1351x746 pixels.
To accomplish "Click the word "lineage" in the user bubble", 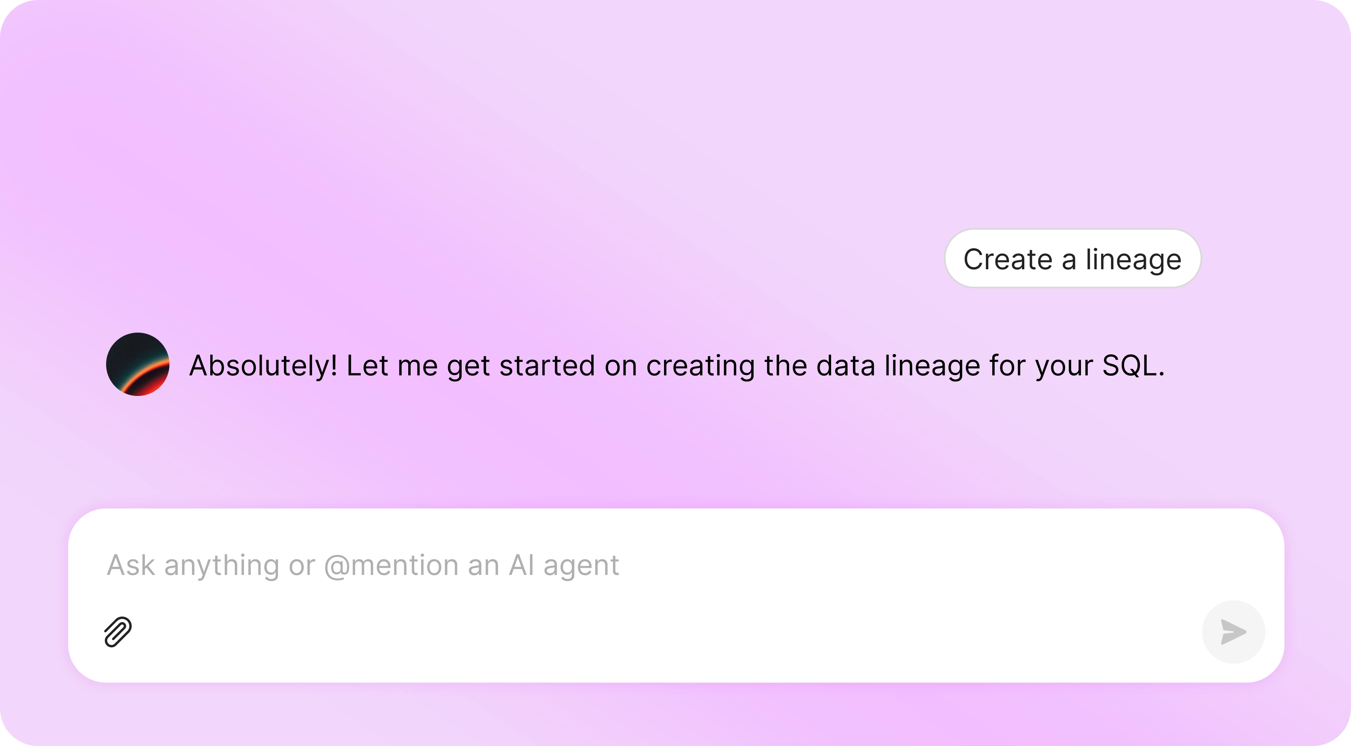I will coord(1133,259).
